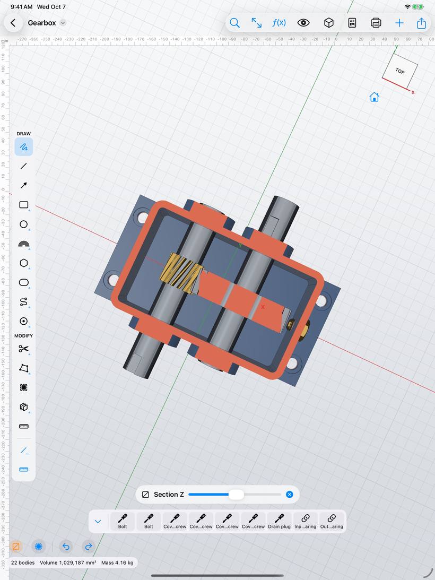
Task: Toggle the blue ruler dimensions option
Action: coord(24,470)
